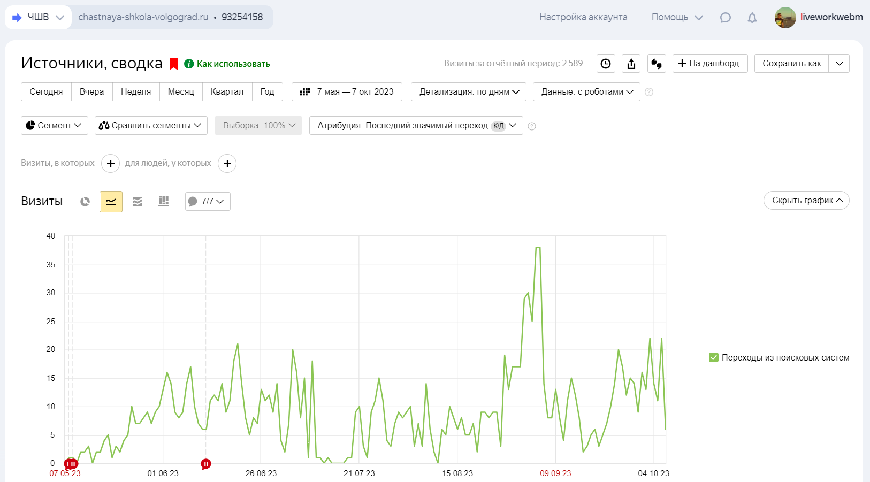Switch to stacked area chart view
Screen dimensions: 870x482
pyautogui.click(x=138, y=202)
